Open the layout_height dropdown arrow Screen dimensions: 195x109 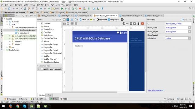pyautogui.click(x=190, y=31)
